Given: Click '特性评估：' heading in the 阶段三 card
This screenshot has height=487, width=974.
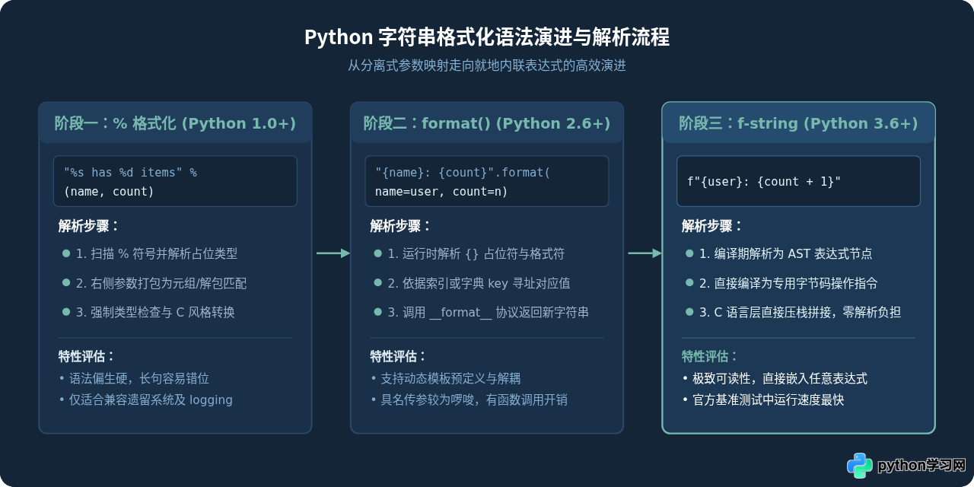Looking at the screenshot, I should pyautogui.click(x=710, y=356).
